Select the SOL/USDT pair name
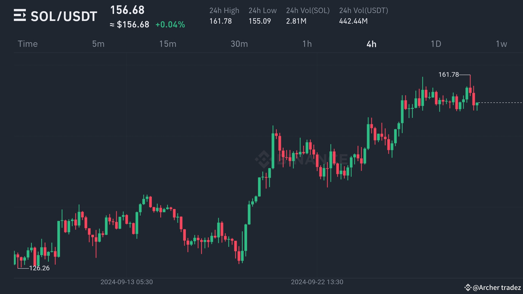Screen dimensions: 523x294 [x=64, y=16]
